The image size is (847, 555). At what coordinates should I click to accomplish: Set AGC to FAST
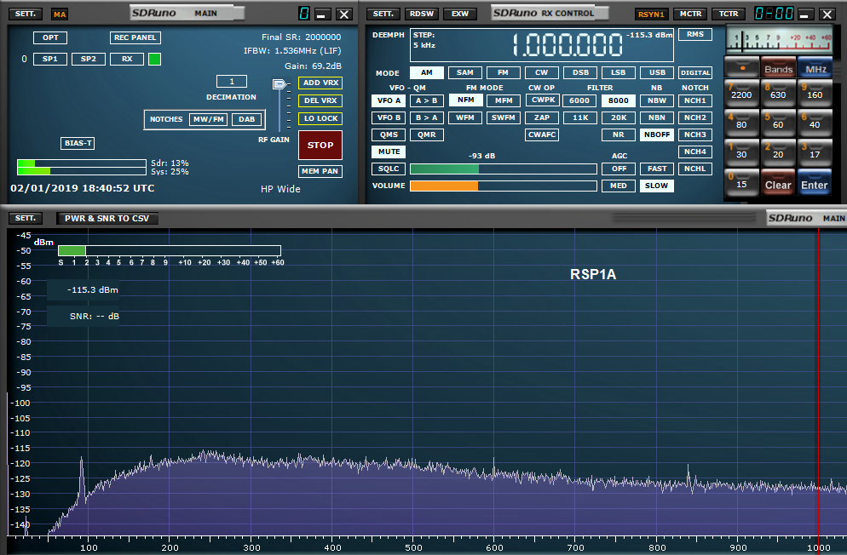(657, 169)
